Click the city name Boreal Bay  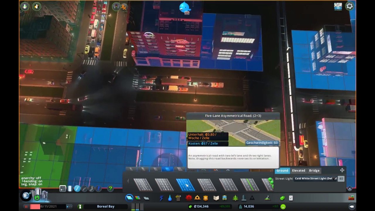click(106, 207)
